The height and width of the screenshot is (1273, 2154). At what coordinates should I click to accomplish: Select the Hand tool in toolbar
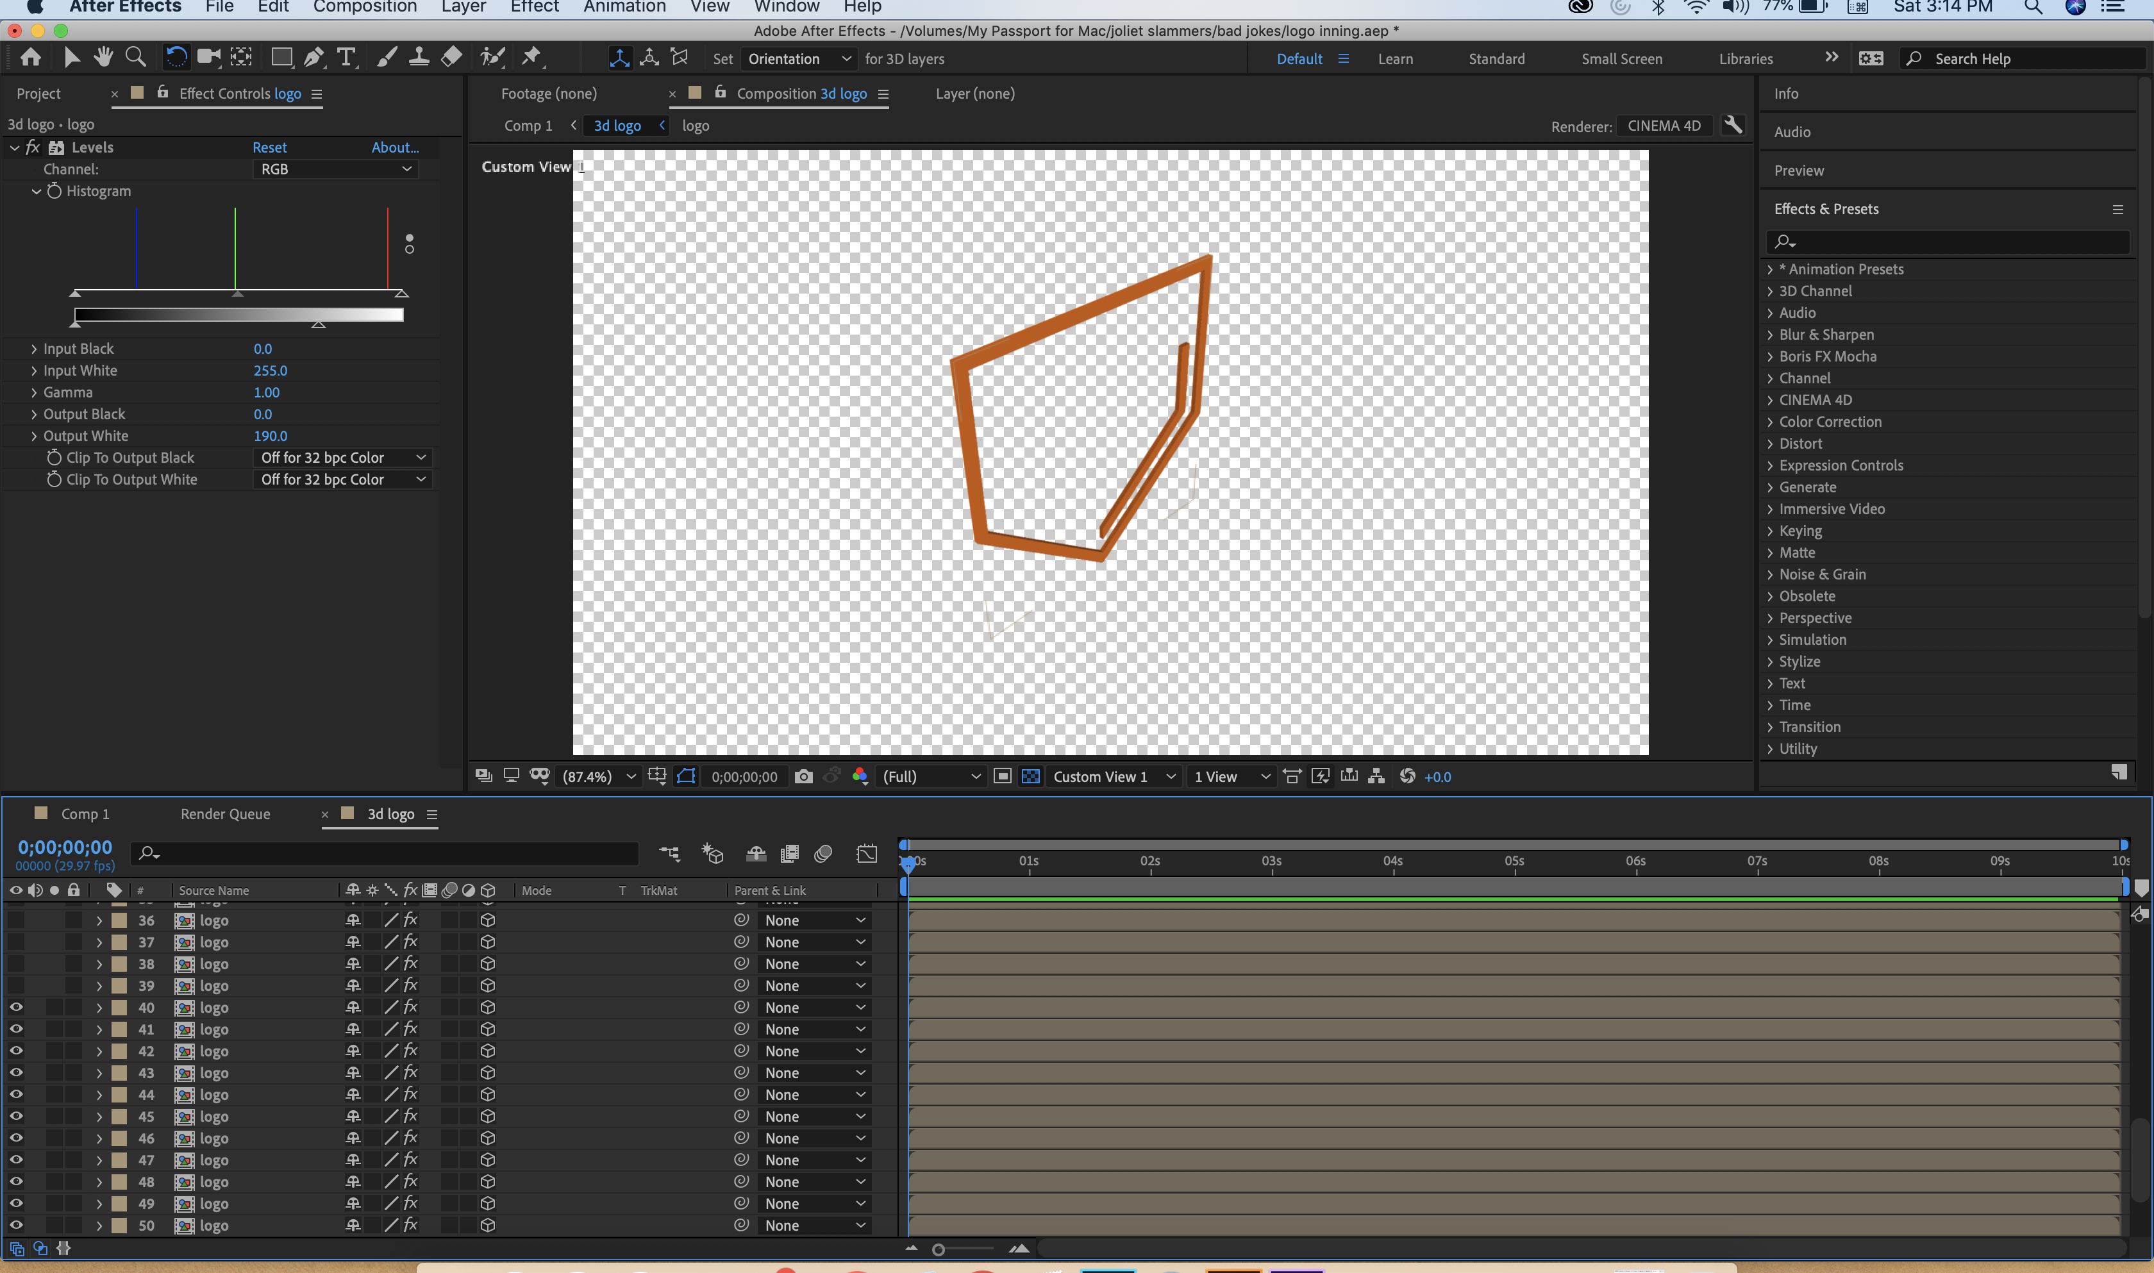[x=101, y=58]
